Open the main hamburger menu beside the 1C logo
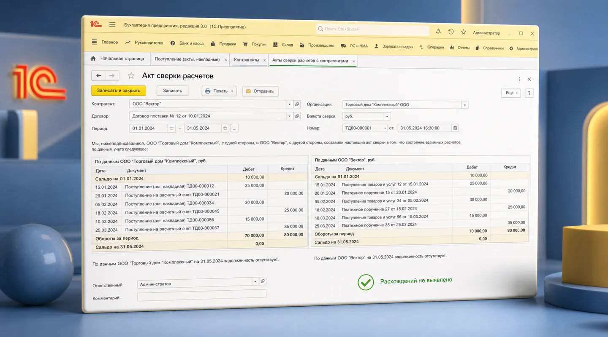The image size is (608, 337). (112, 24)
